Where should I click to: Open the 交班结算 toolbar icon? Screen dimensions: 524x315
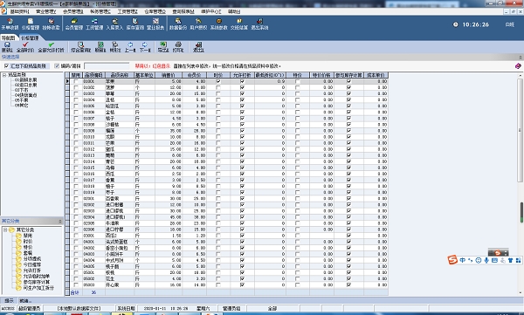(239, 24)
